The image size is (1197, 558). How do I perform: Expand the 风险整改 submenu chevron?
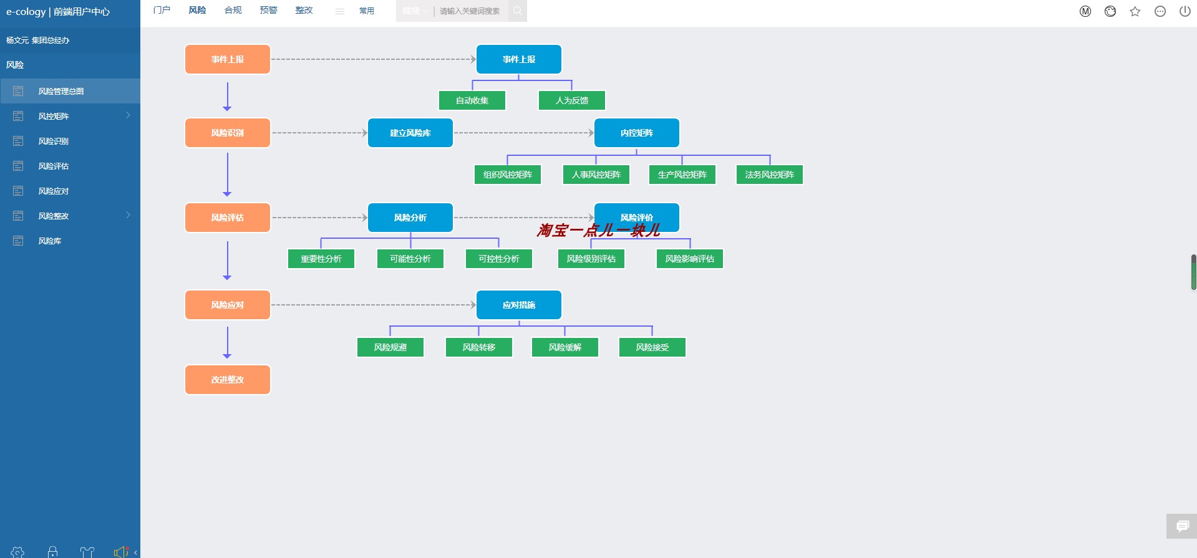tap(128, 215)
